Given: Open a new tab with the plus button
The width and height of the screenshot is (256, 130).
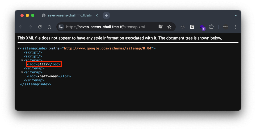Looking at the screenshot, I should (106, 15).
